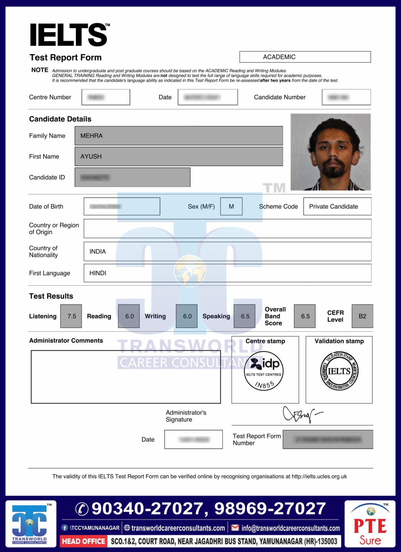Click the phone icon before 90340-27027

82,509
